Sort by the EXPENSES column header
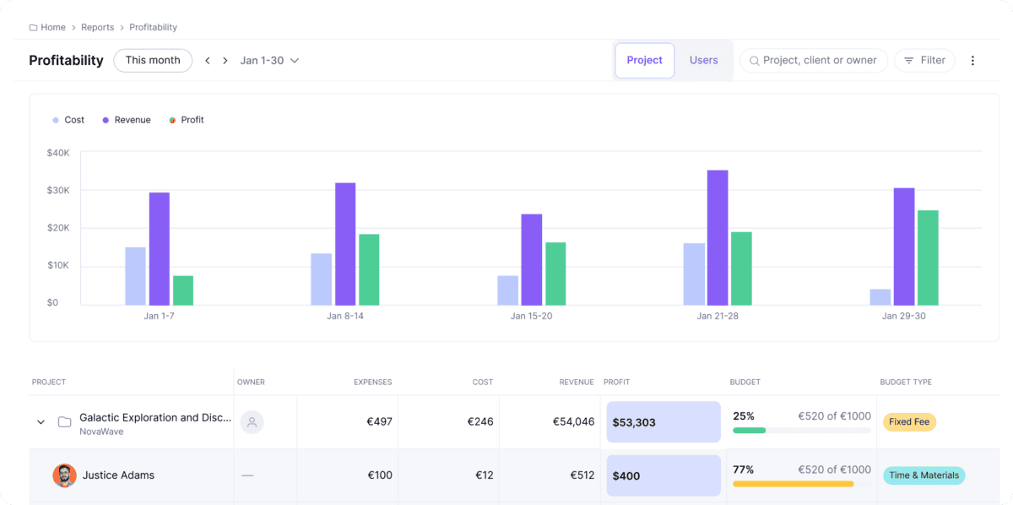Screen dimensions: 1013x505 tap(372, 383)
